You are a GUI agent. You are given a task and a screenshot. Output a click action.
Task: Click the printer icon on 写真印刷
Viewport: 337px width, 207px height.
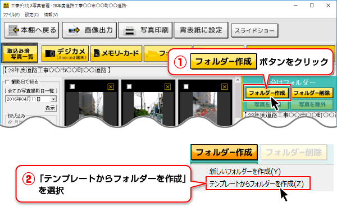[x=130, y=30]
